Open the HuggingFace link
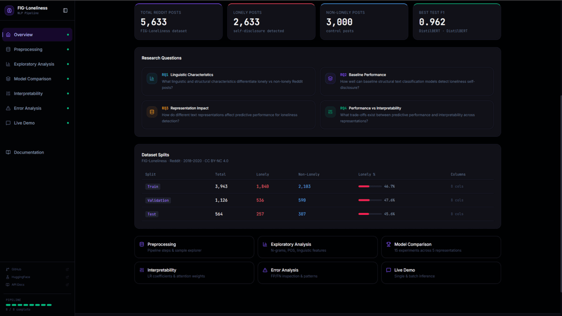The width and height of the screenshot is (562, 316). [x=37, y=277]
